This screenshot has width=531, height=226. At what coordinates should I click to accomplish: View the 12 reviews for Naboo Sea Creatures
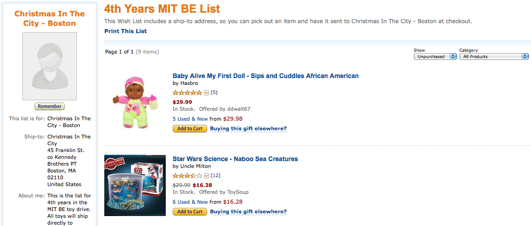click(x=215, y=176)
